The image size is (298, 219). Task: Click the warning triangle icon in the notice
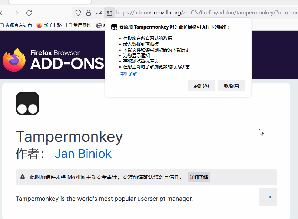(x=23, y=177)
